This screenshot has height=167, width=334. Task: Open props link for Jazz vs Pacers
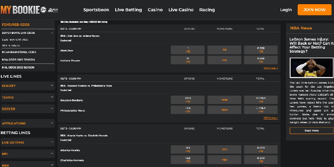point(271,68)
